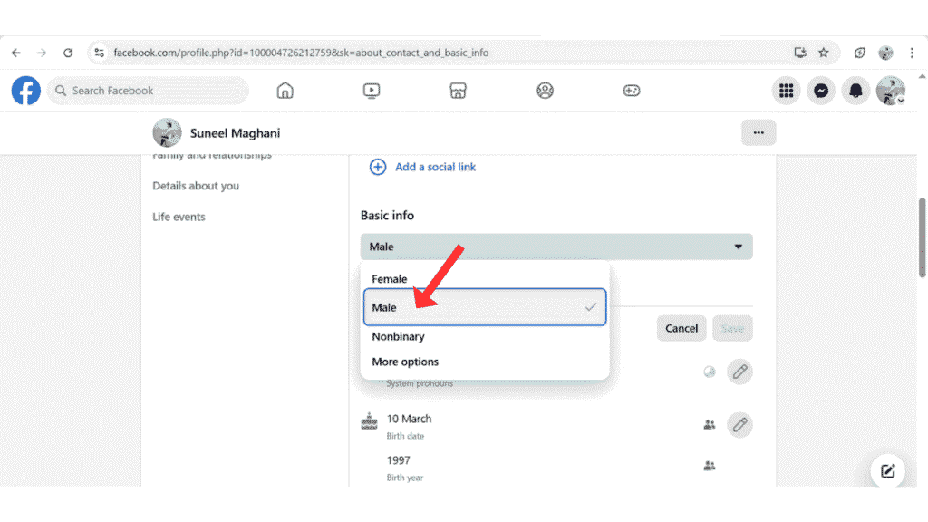
Task: Confirm the checked Male option
Action: tap(383, 307)
